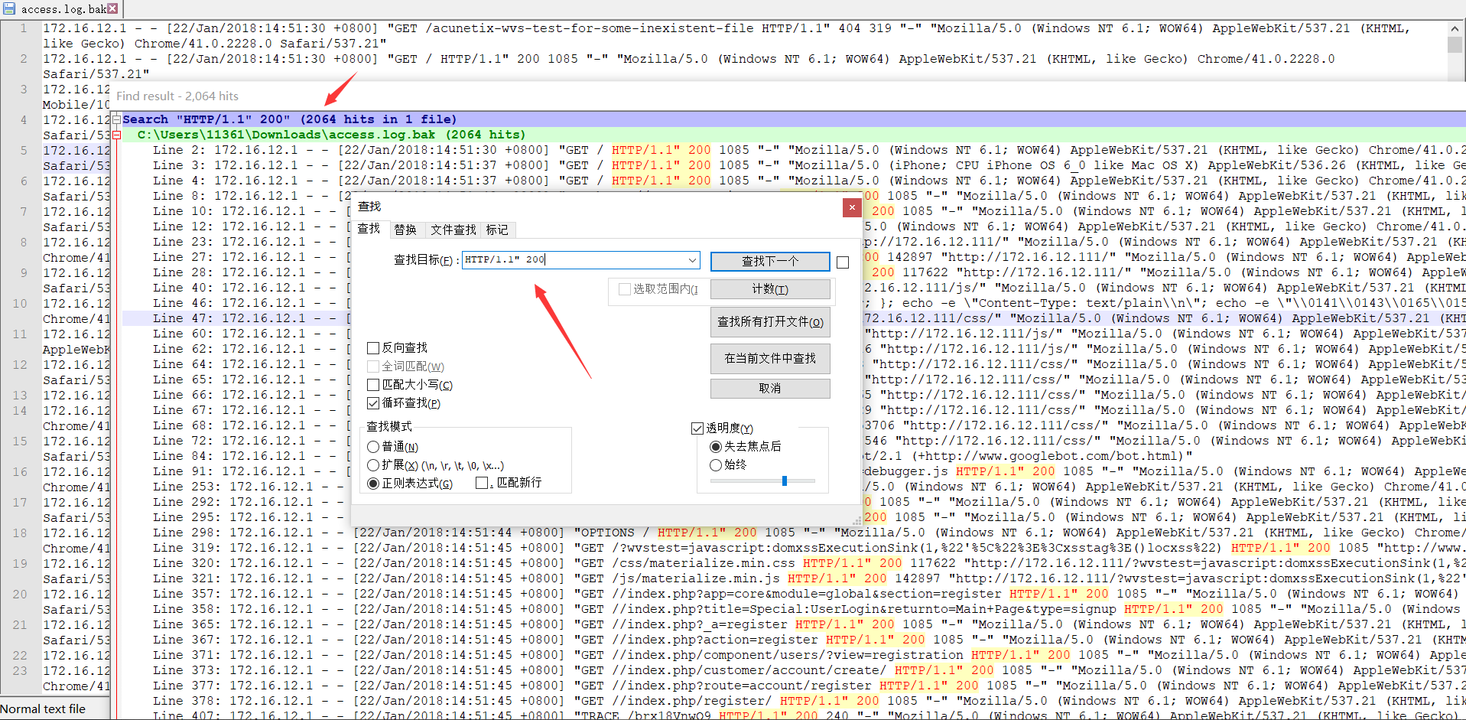This screenshot has width=1466, height=720.
Task: Close the 查找 dialog with red X
Action: pos(852,207)
